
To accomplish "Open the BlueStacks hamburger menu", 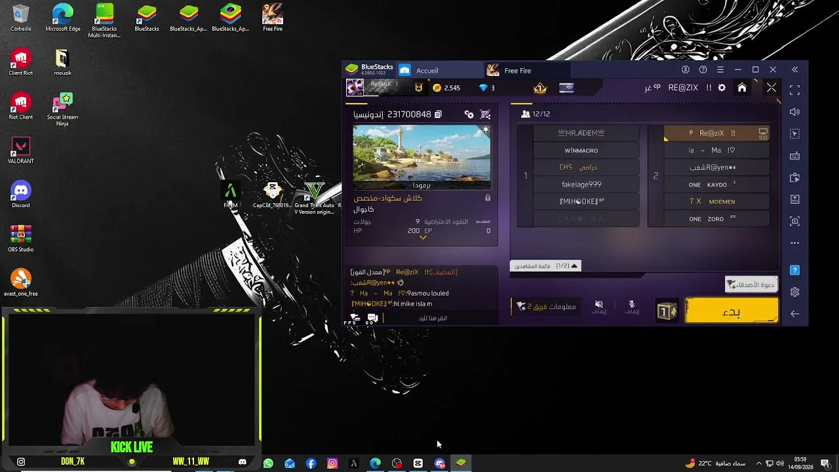I will [x=720, y=69].
